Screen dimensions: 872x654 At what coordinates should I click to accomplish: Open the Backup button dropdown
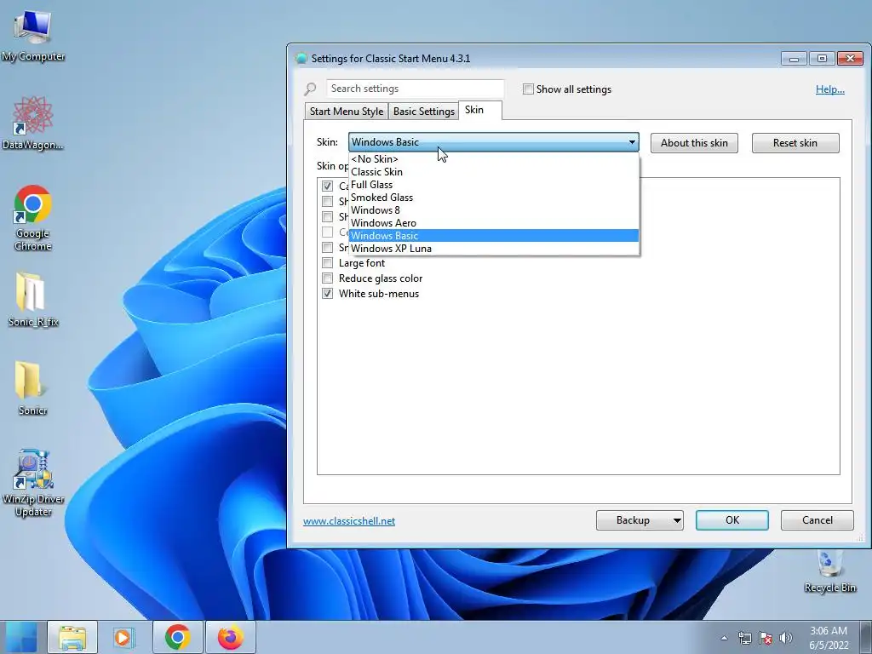pos(677,520)
